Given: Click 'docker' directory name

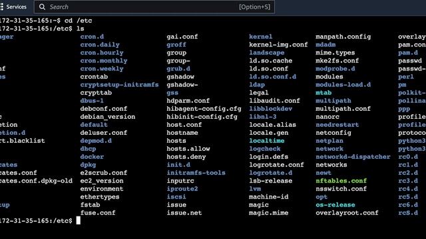Looking at the screenshot, I should pos(92,157).
